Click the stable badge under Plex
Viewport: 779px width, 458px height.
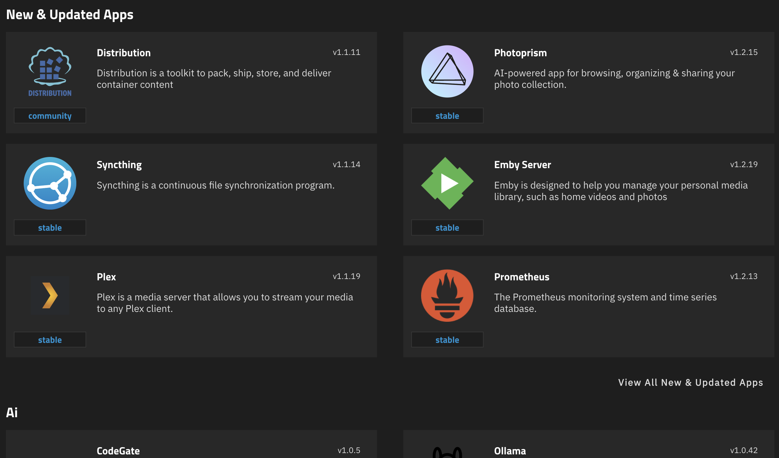pyautogui.click(x=50, y=340)
